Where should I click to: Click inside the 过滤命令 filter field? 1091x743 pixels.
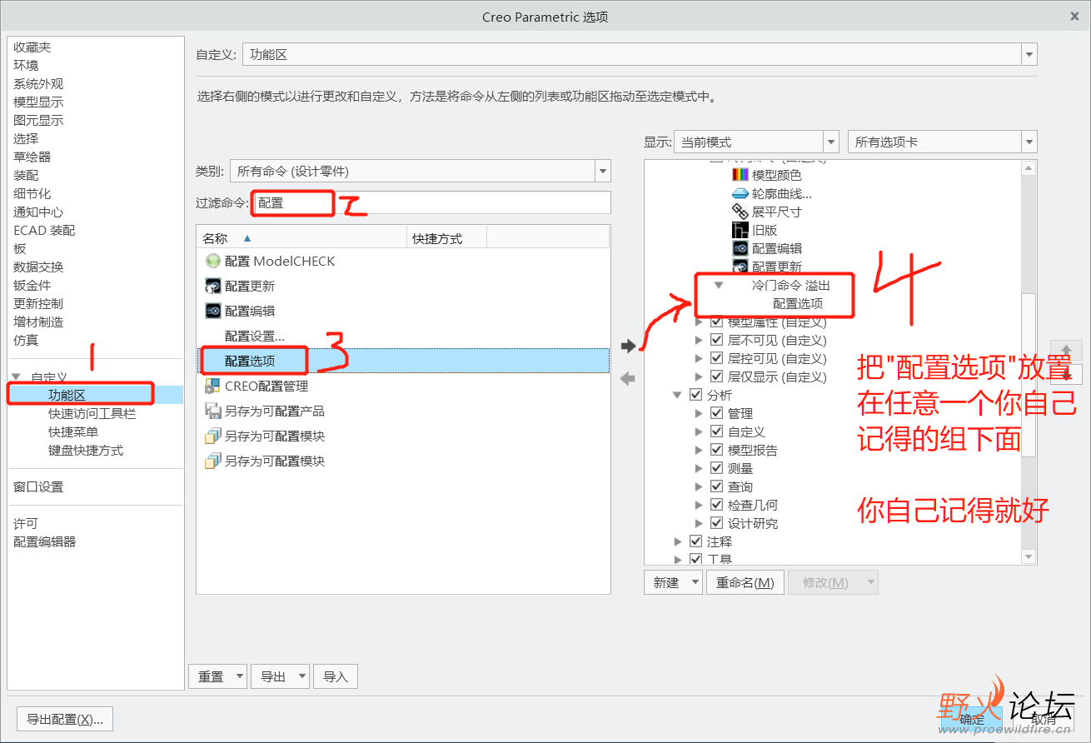[x=431, y=202]
